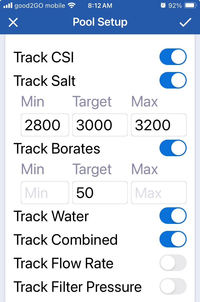The image size is (200, 302).
Task: Tap the Wi-Fi icon in status bar
Action: point(71,5)
